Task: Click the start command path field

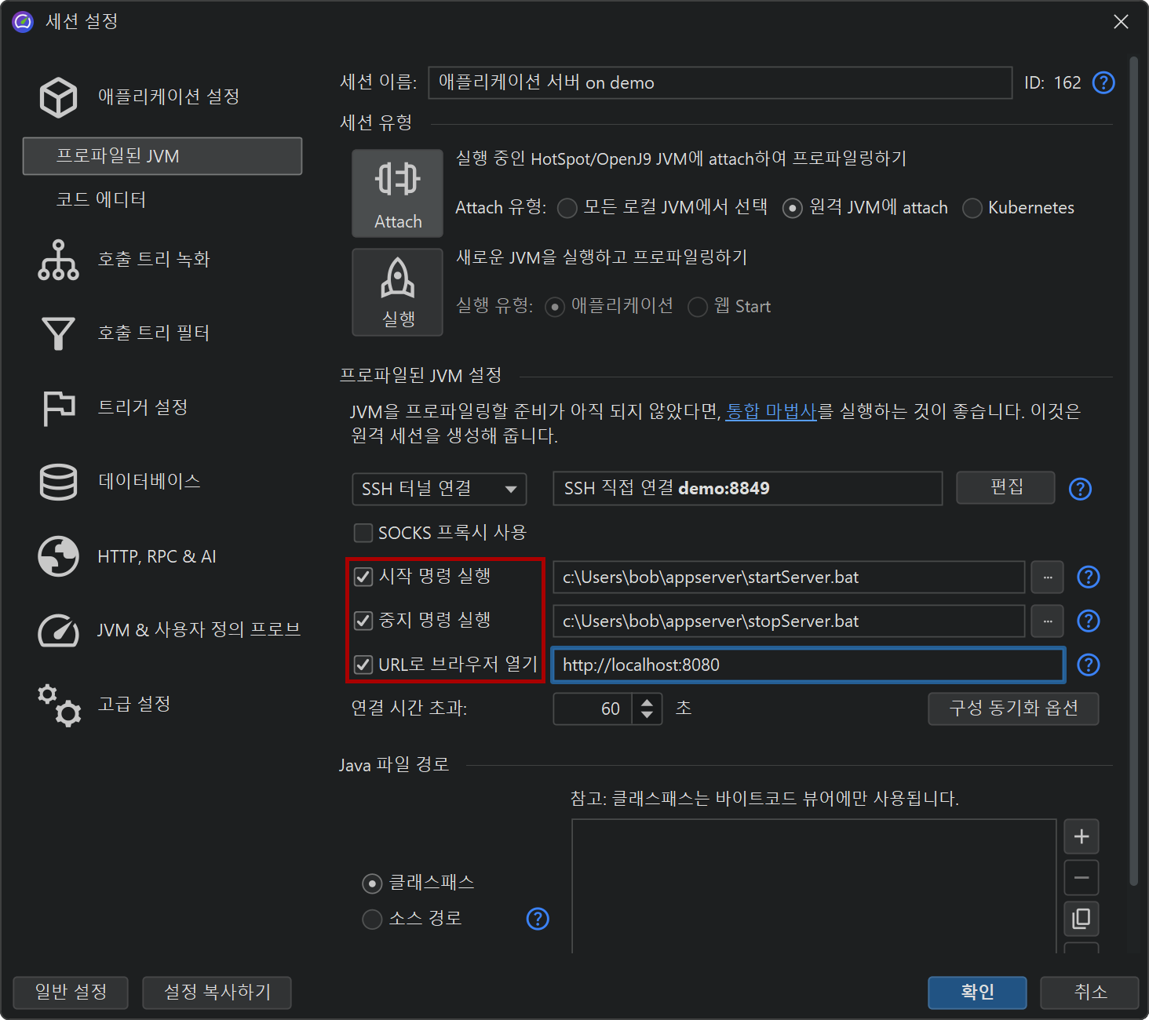Action: (789, 577)
